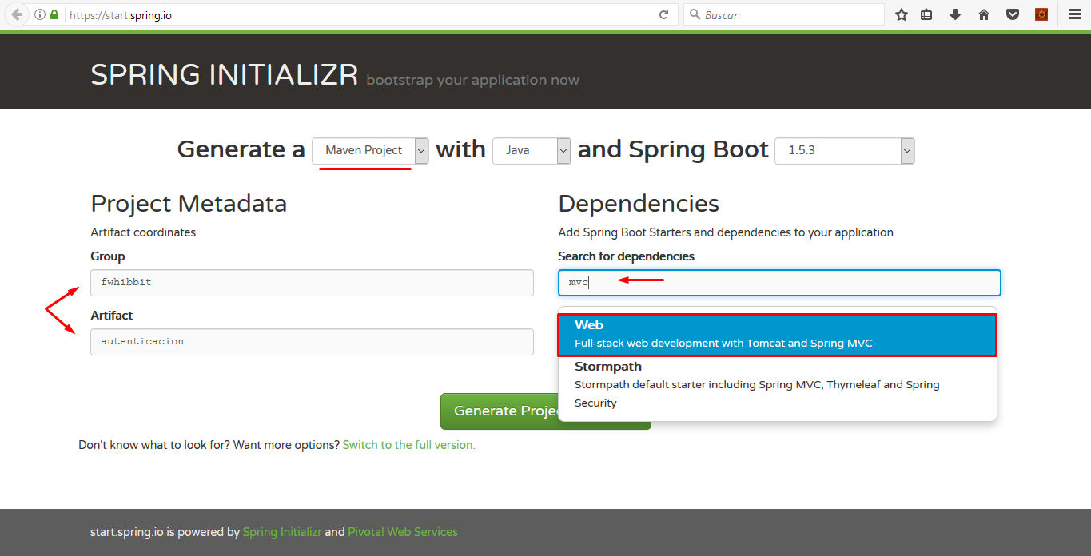
Task: Bookmark this page with the star icon
Action: pyautogui.click(x=902, y=14)
